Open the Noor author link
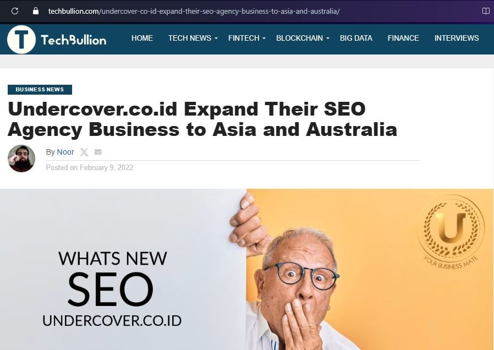 point(65,152)
